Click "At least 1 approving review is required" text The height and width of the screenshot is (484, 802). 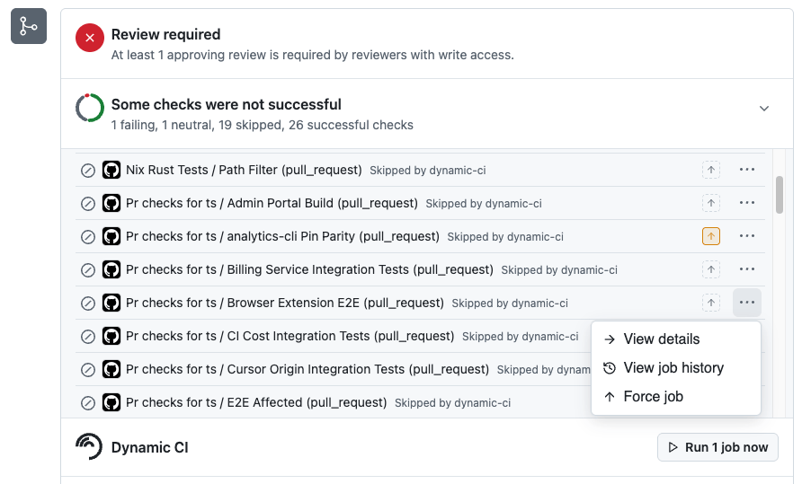point(313,55)
